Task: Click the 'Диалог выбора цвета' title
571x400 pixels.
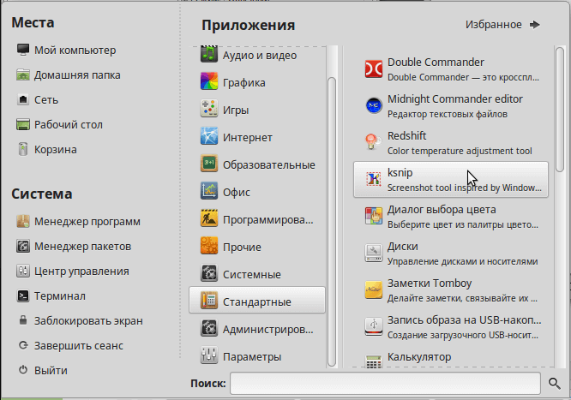Action: (442, 210)
